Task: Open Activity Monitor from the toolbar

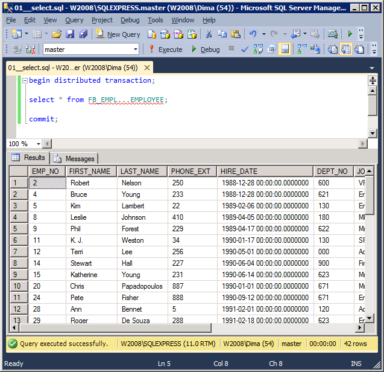Action: click(333, 34)
